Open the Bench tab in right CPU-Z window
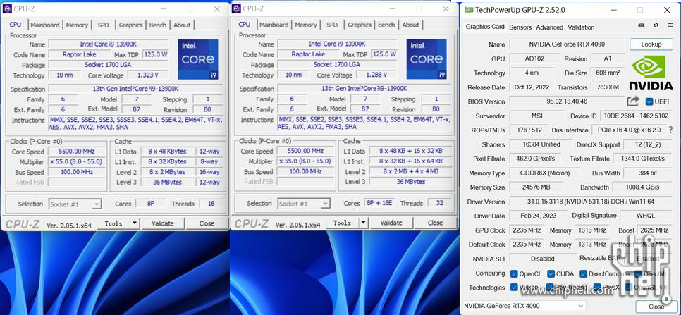This screenshot has width=681, height=315. coord(386,25)
